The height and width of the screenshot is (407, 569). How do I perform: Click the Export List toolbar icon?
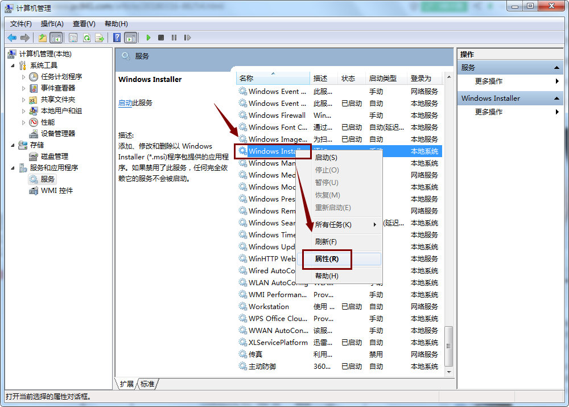(x=100, y=38)
